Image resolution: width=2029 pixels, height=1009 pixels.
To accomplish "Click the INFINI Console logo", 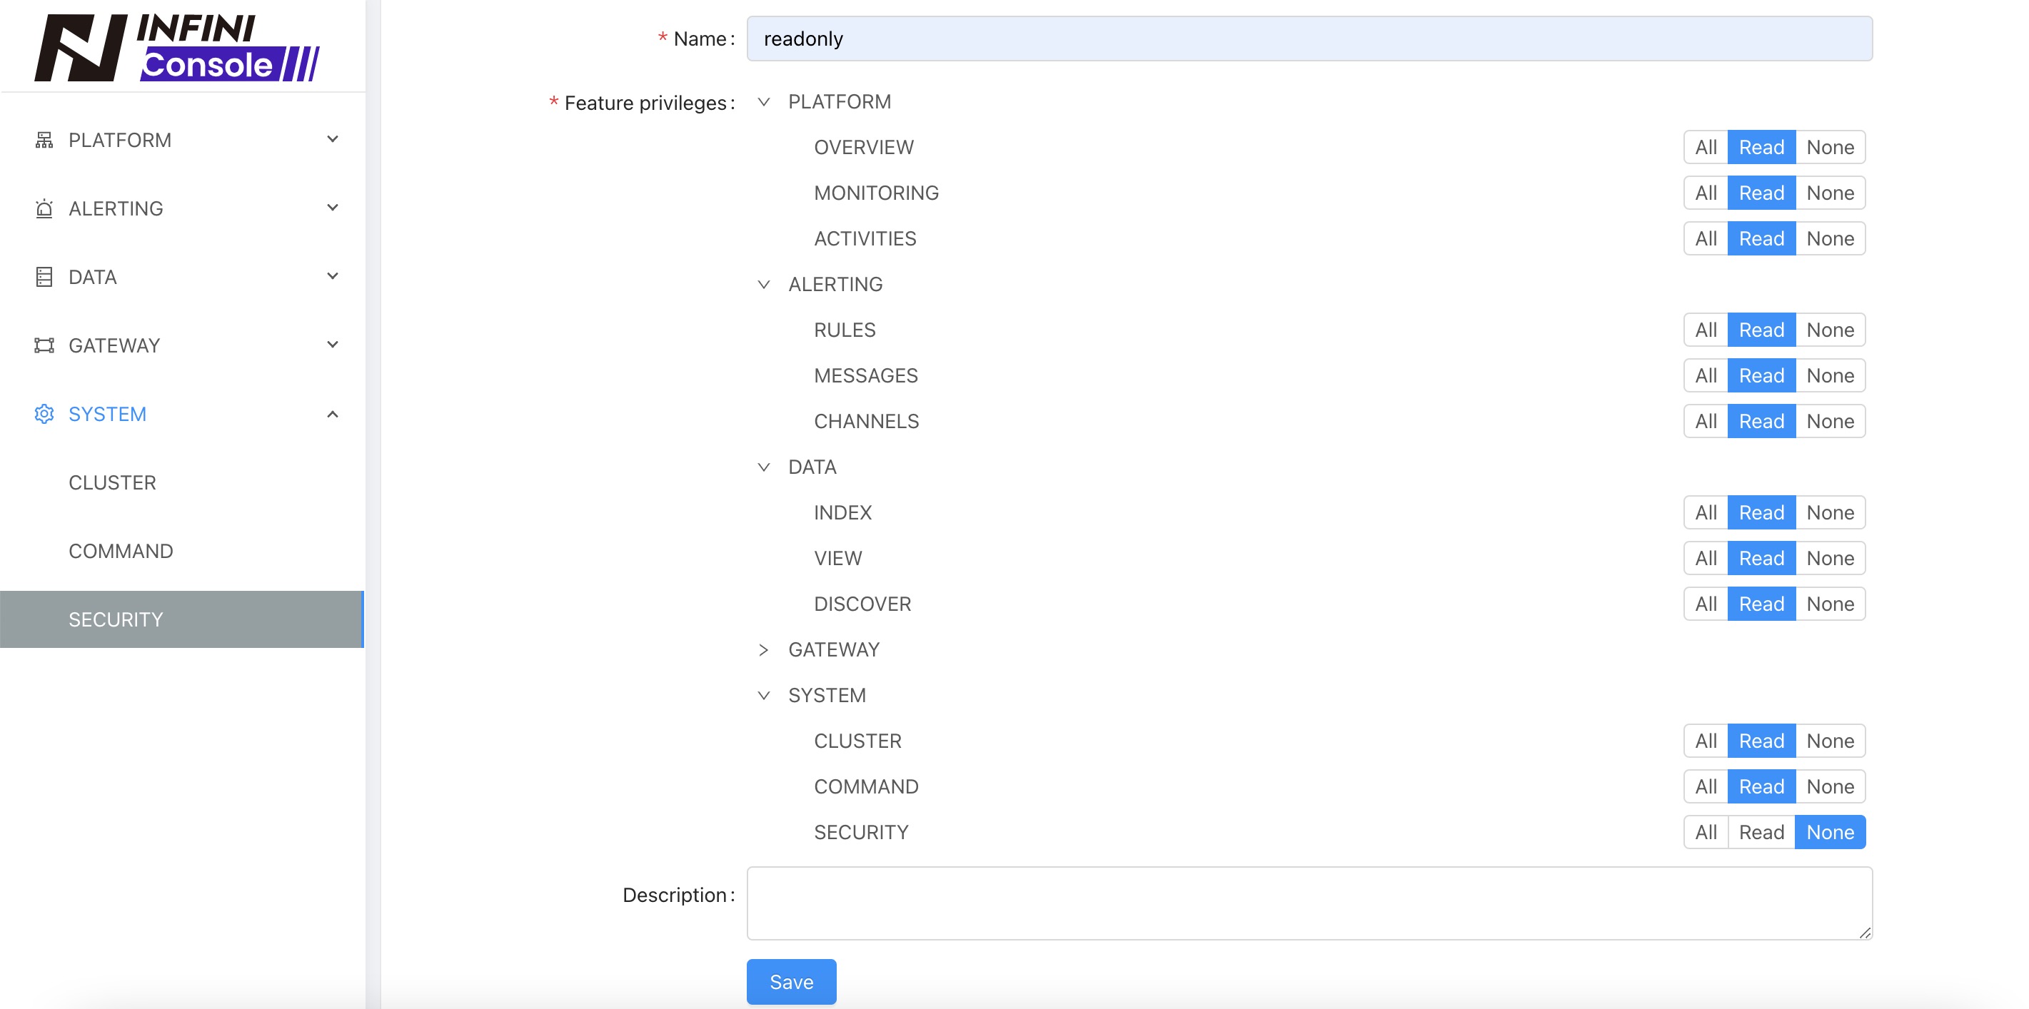I will pyautogui.click(x=177, y=46).
